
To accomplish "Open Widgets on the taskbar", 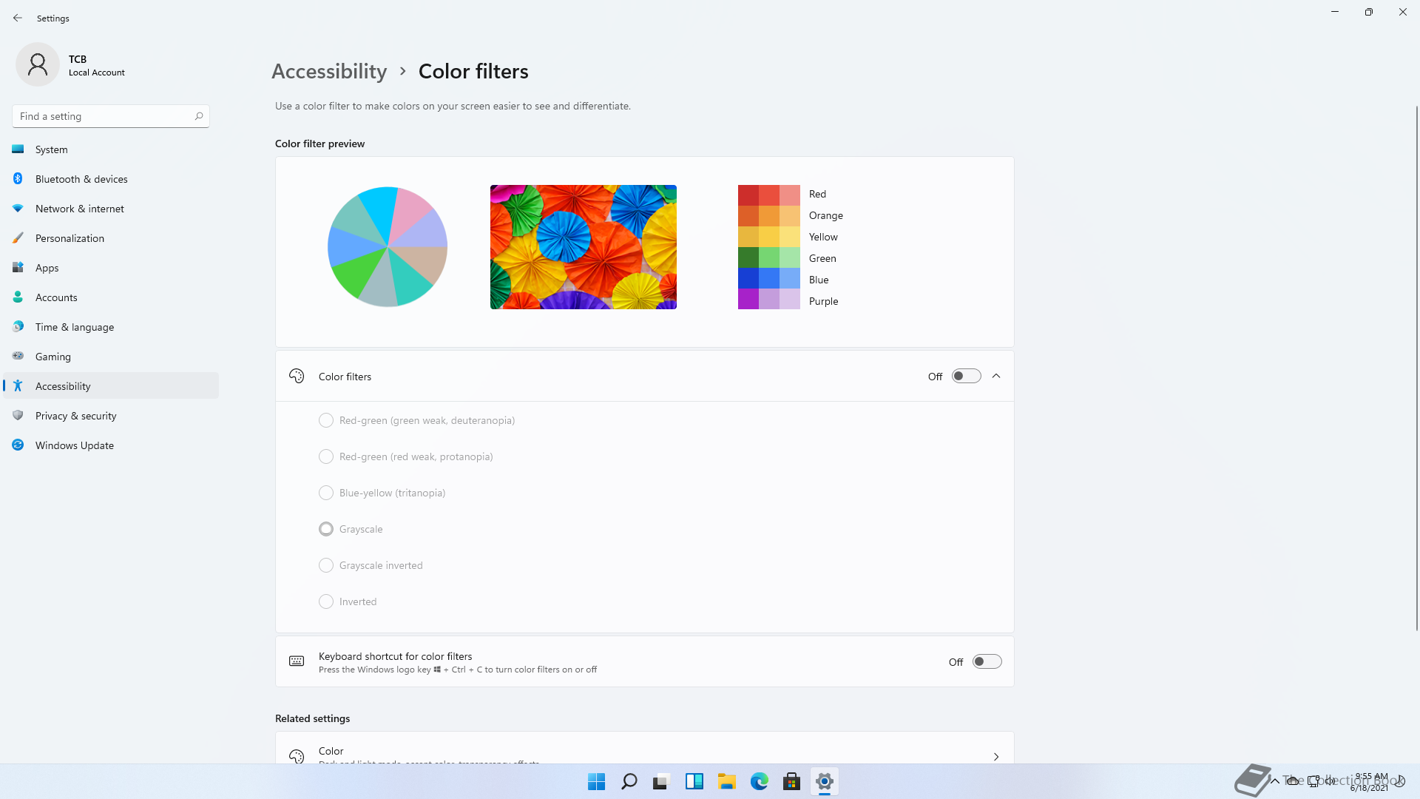I will [694, 781].
